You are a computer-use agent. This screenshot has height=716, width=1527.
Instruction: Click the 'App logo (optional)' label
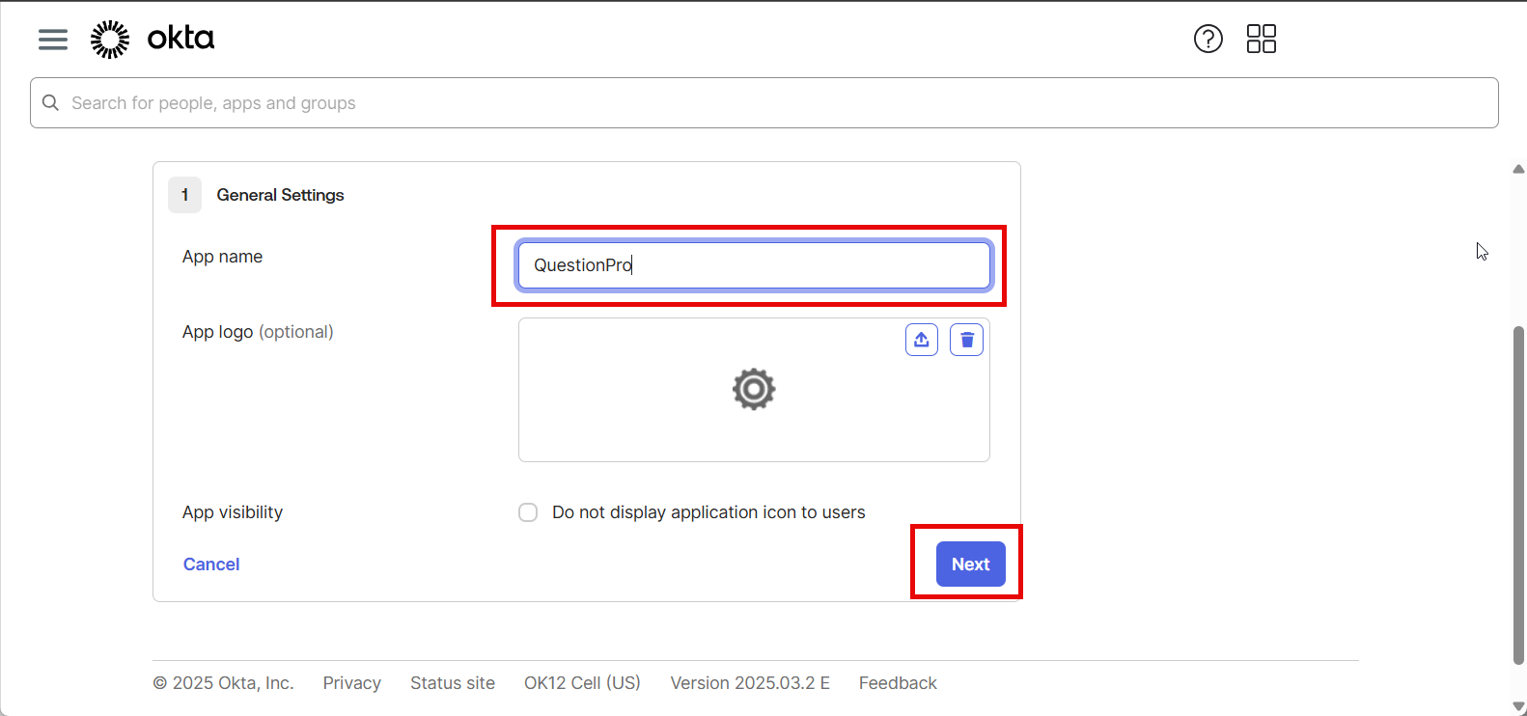point(258,332)
